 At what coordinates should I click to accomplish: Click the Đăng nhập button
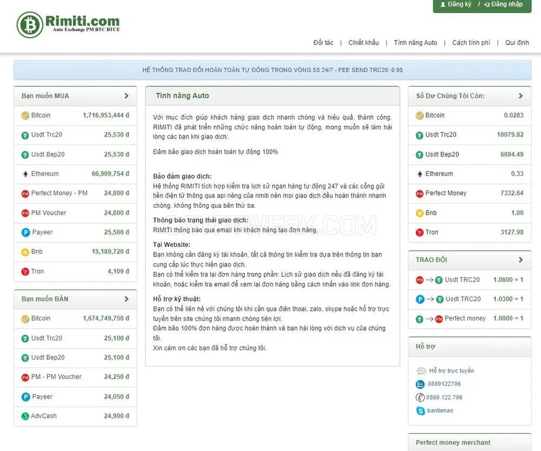(503, 4)
